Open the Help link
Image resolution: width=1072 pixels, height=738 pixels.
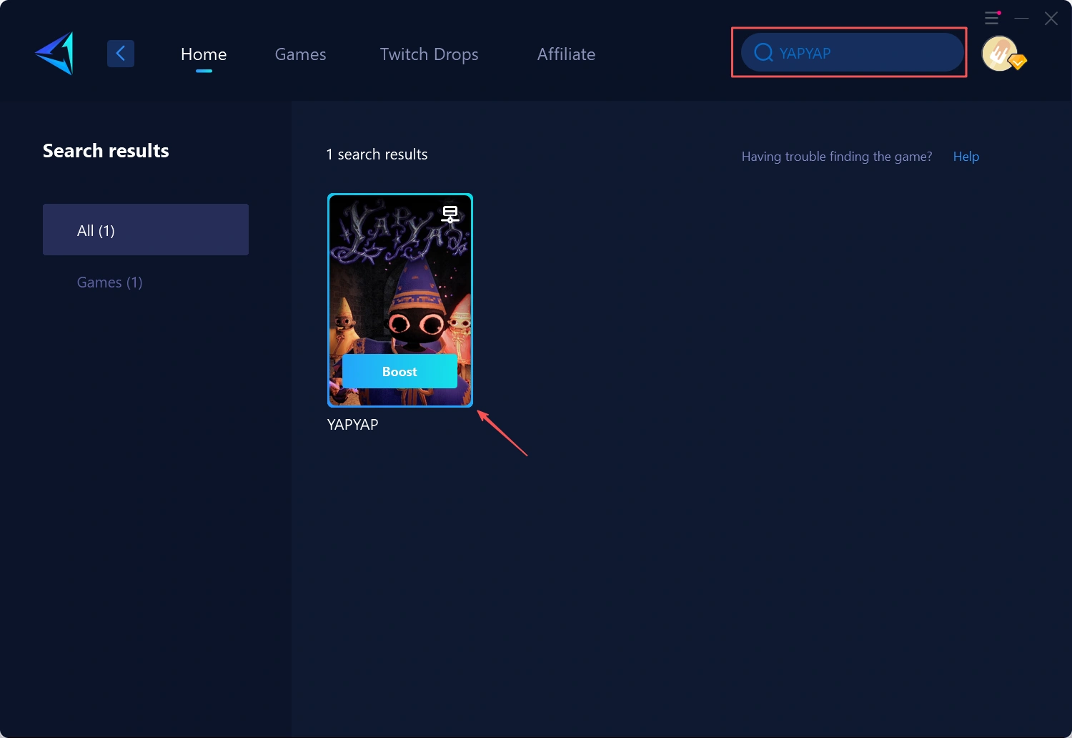[966, 157]
